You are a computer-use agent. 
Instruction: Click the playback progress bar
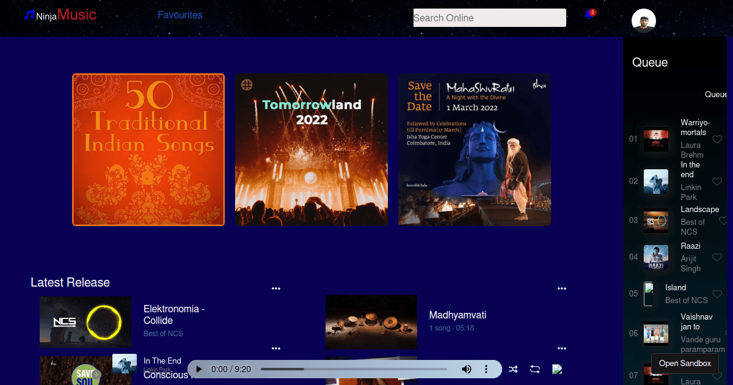[354, 369]
